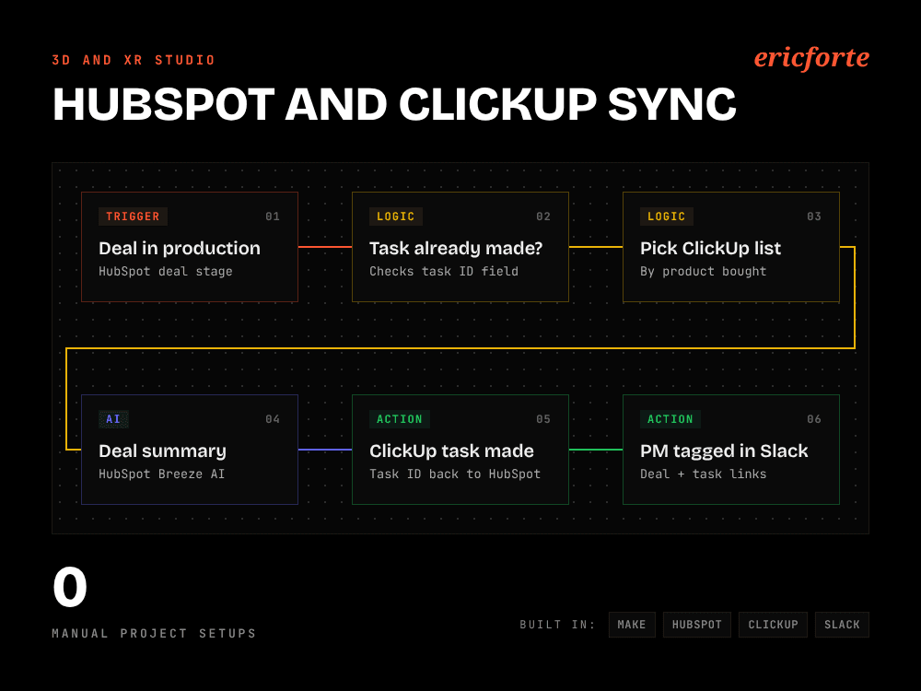The width and height of the screenshot is (921, 691).
Task: Select the MAKE tool chip
Action: coord(632,625)
